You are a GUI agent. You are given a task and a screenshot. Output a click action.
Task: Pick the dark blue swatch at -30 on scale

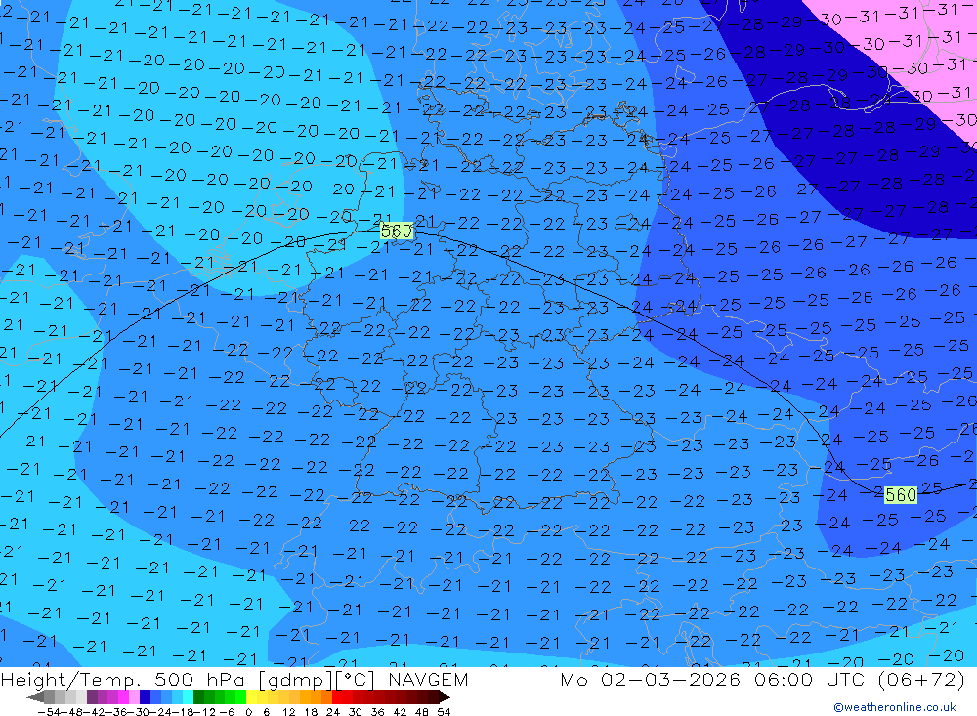pos(145,696)
